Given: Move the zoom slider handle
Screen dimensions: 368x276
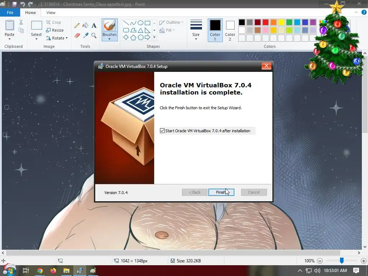Looking at the screenshot, I should click(342, 261).
